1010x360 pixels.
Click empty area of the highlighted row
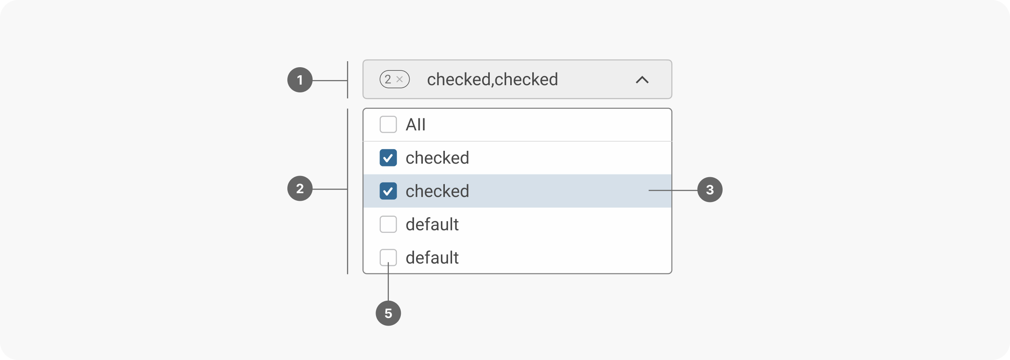click(x=561, y=191)
